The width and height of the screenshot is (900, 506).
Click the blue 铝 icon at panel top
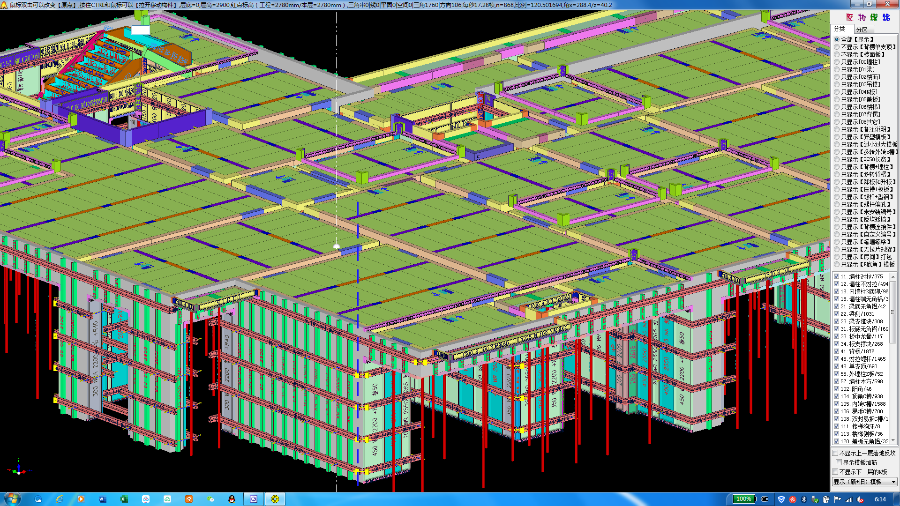coord(886,17)
